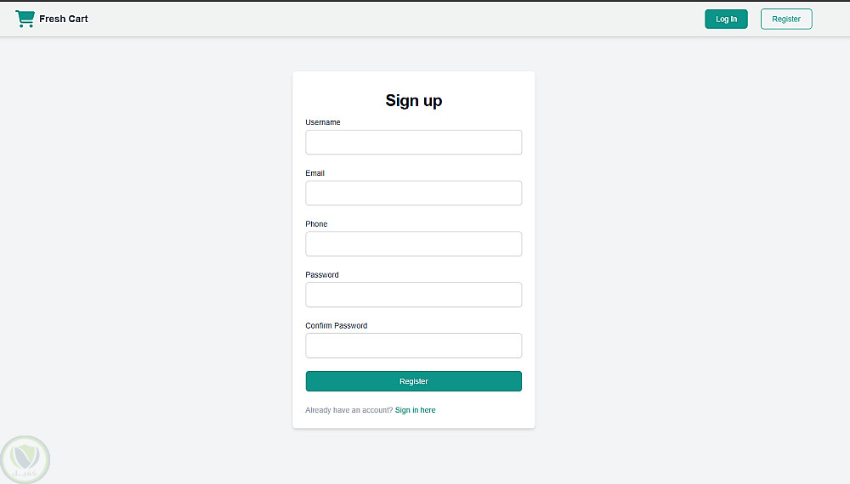Click the Confirm Password input field

point(413,346)
